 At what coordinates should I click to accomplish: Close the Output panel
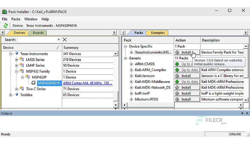tap(247, 113)
